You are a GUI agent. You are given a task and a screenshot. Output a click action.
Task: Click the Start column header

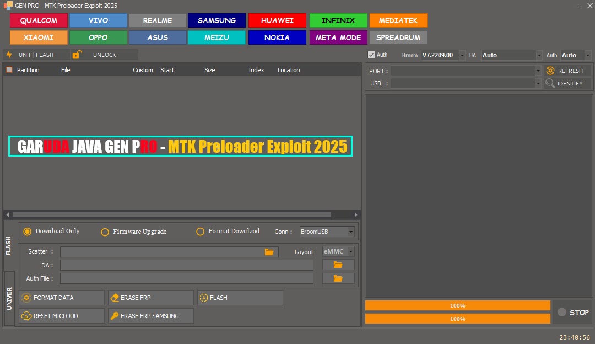[x=167, y=70]
